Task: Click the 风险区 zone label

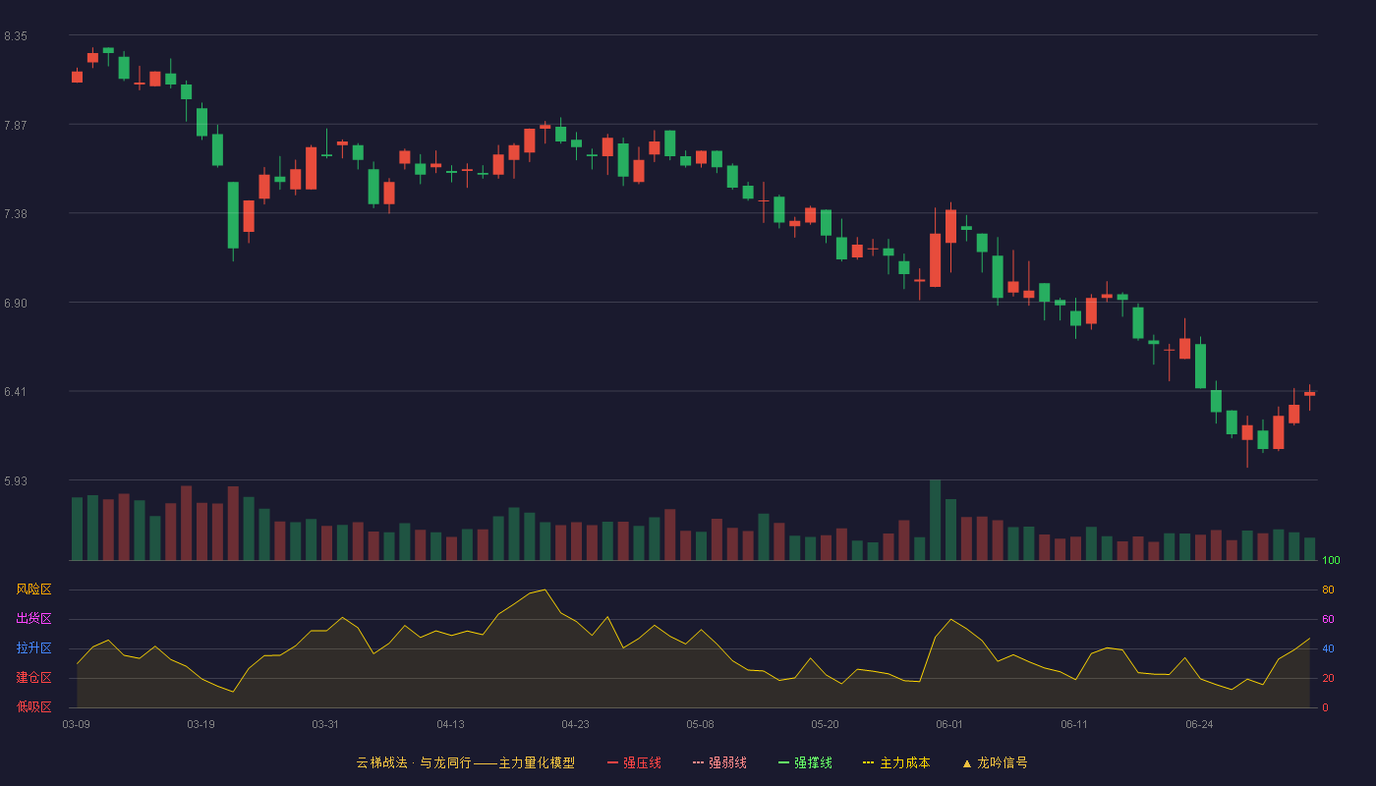Action: coord(33,589)
